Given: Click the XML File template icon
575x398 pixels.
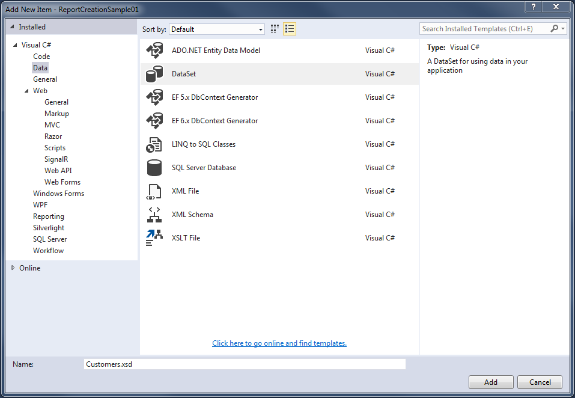Looking at the screenshot, I should [x=154, y=191].
